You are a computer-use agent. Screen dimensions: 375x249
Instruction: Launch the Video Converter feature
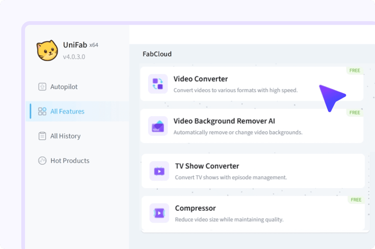point(252,84)
